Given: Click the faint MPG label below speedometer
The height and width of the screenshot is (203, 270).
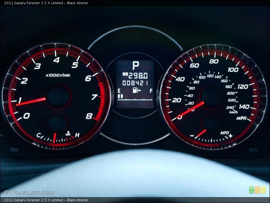Looking at the screenshot, I should tap(253, 150).
